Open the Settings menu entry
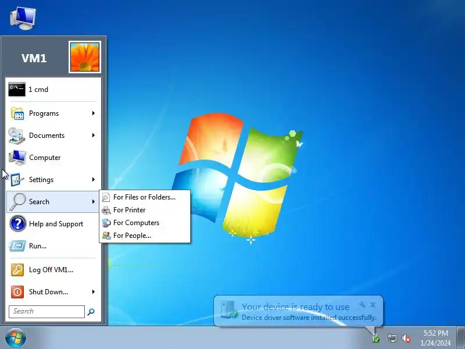 [53, 180]
